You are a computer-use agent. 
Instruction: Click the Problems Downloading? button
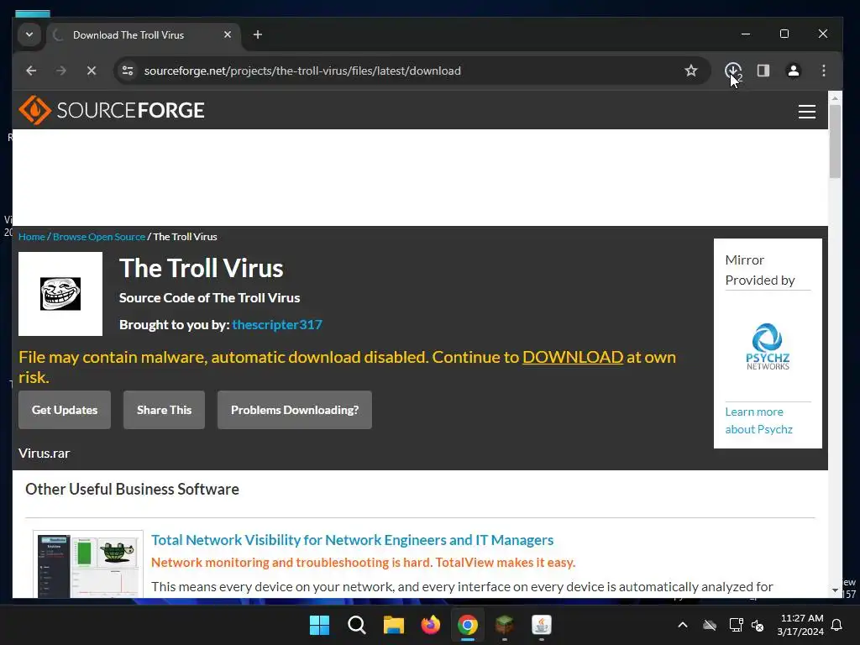[295, 410]
